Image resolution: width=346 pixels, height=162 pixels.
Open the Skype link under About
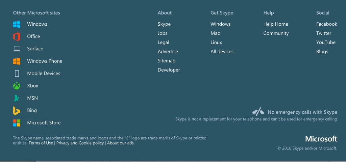tap(164, 24)
